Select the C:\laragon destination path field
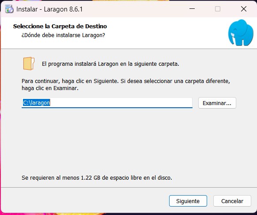The width and height of the screenshot is (257, 215). click(107, 103)
